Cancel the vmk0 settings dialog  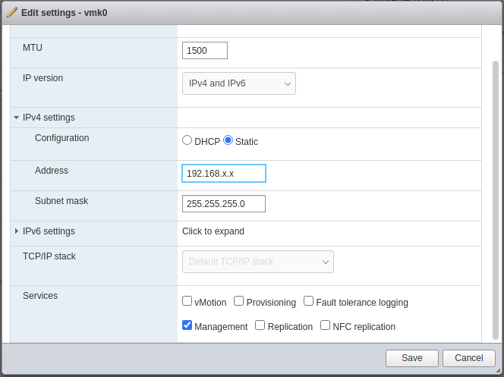pyautogui.click(x=469, y=358)
